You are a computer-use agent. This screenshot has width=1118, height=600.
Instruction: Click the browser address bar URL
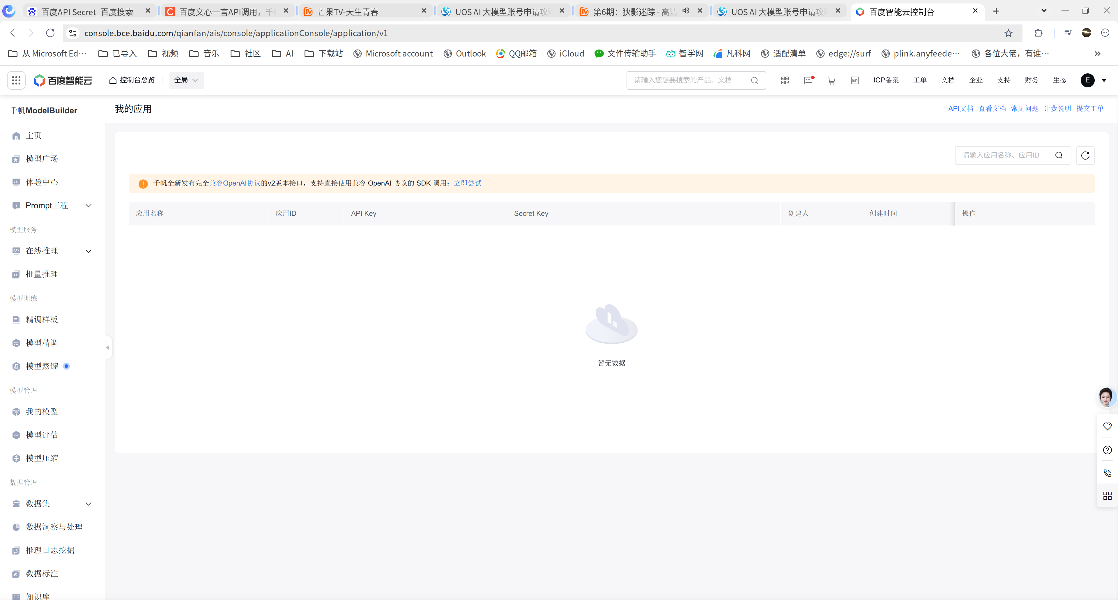coord(236,33)
